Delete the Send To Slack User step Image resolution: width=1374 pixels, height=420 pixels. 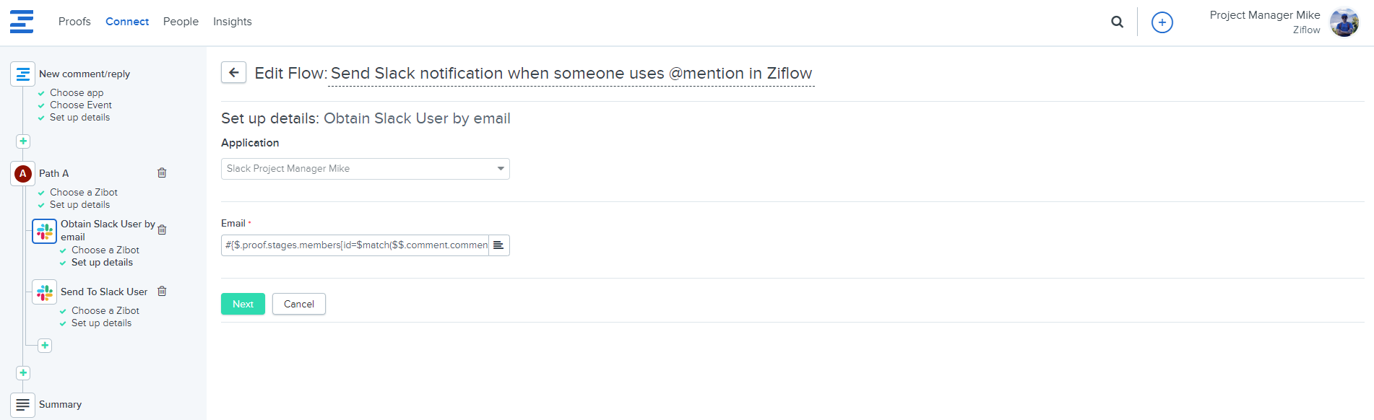coord(162,292)
